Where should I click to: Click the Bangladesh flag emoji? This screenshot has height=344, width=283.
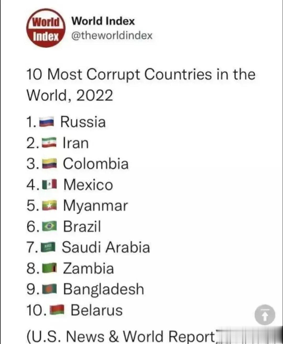(x=50, y=289)
